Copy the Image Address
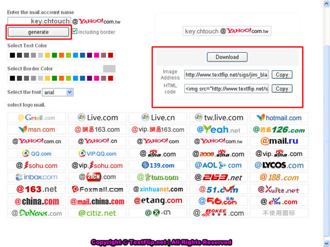 pyautogui.click(x=282, y=75)
